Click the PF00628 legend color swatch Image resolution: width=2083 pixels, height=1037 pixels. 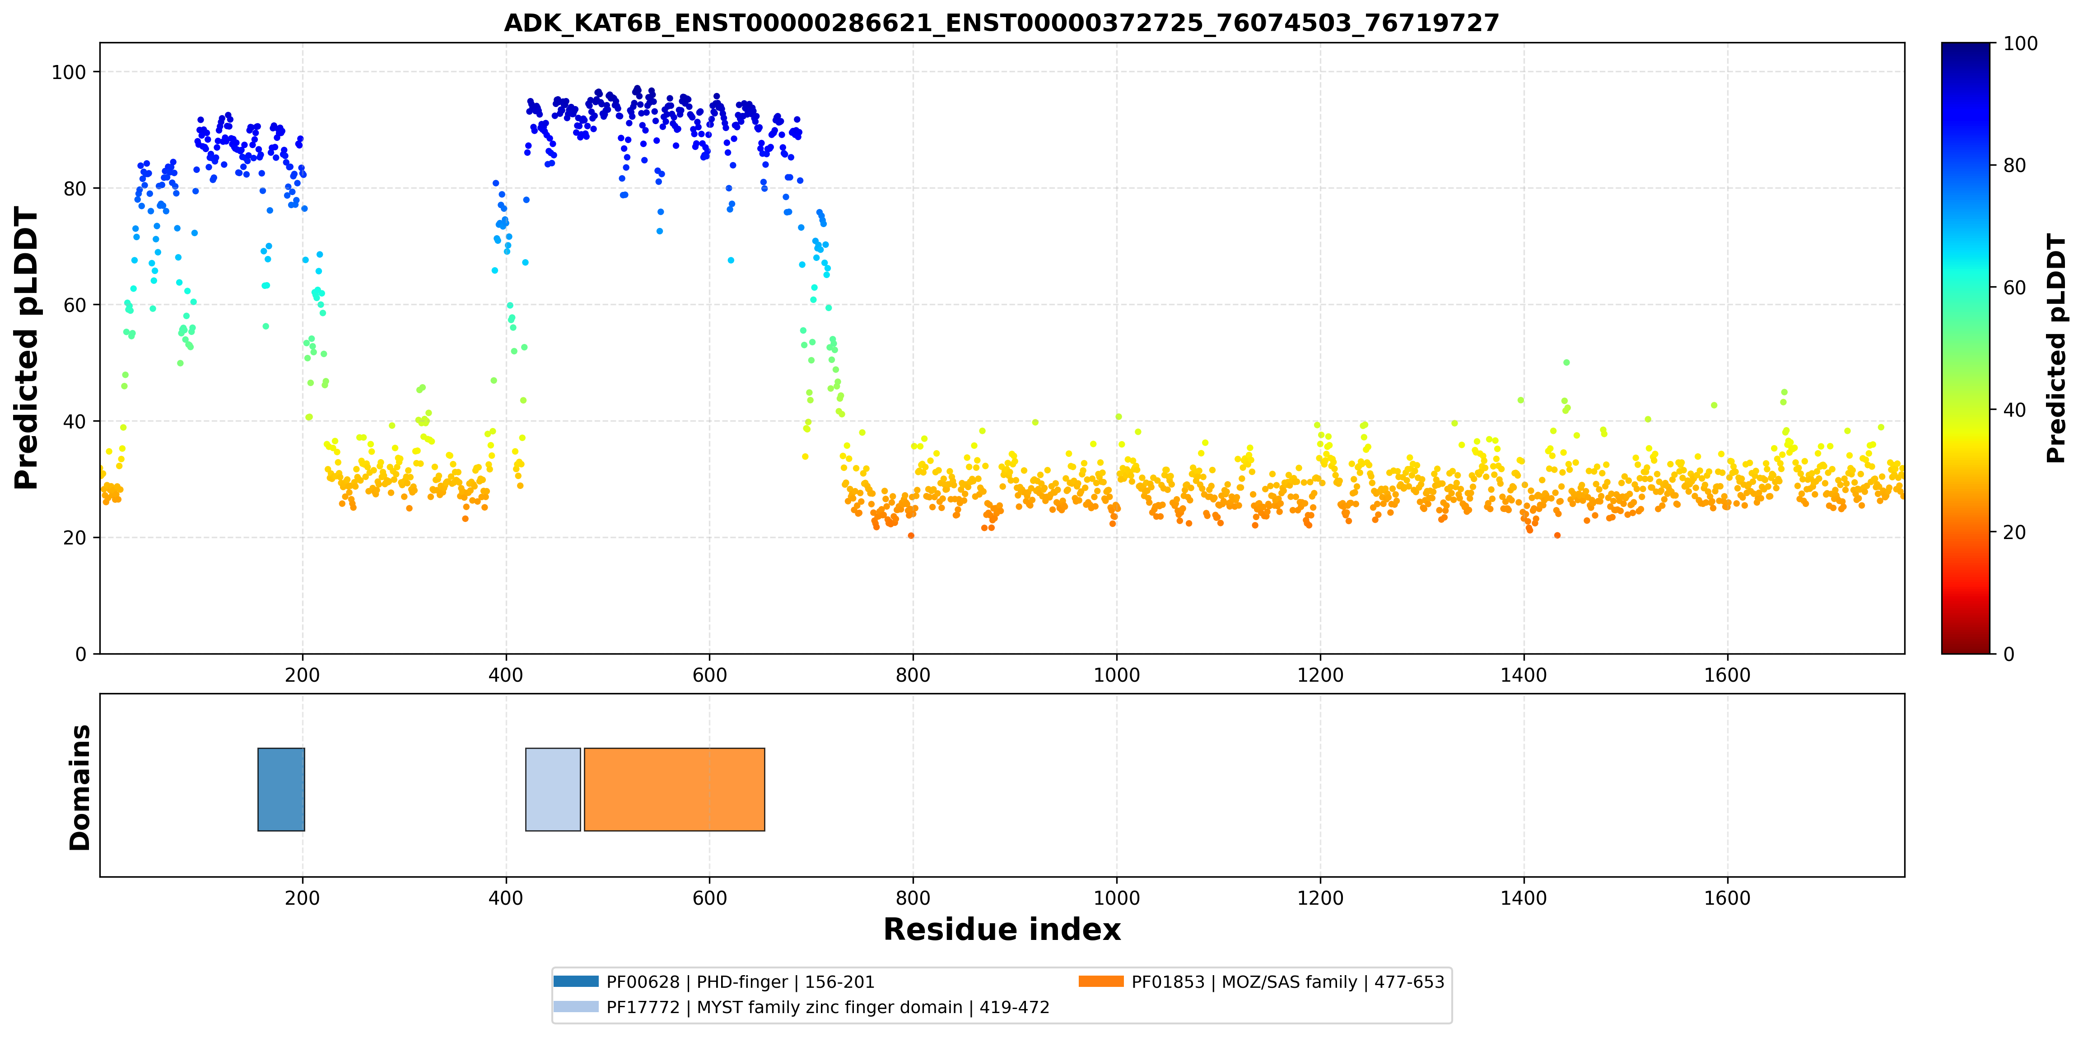[x=576, y=981]
